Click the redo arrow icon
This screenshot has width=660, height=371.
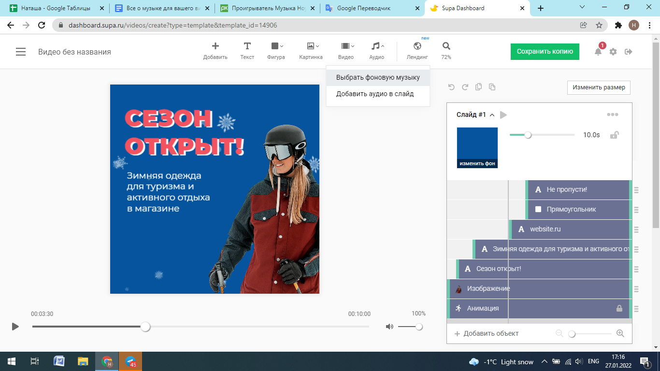tap(465, 87)
